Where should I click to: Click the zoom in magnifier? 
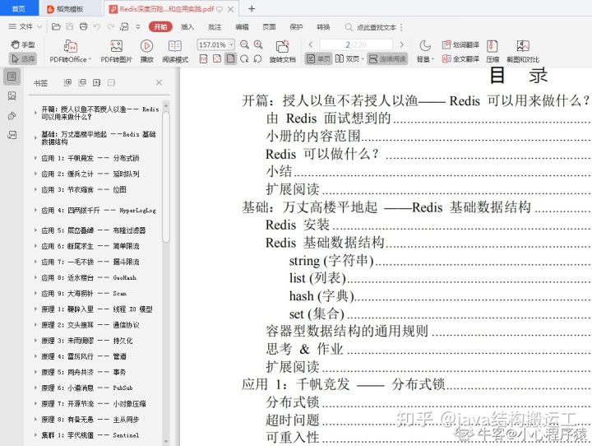tap(258, 44)
